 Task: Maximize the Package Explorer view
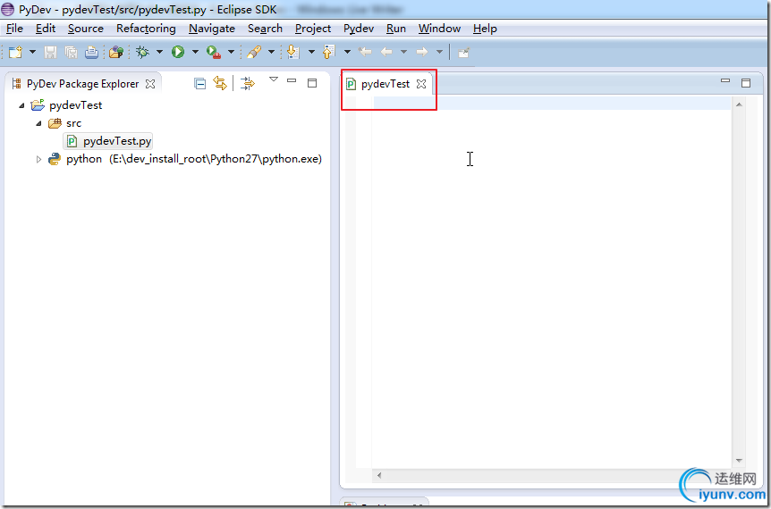pos(312,83)
